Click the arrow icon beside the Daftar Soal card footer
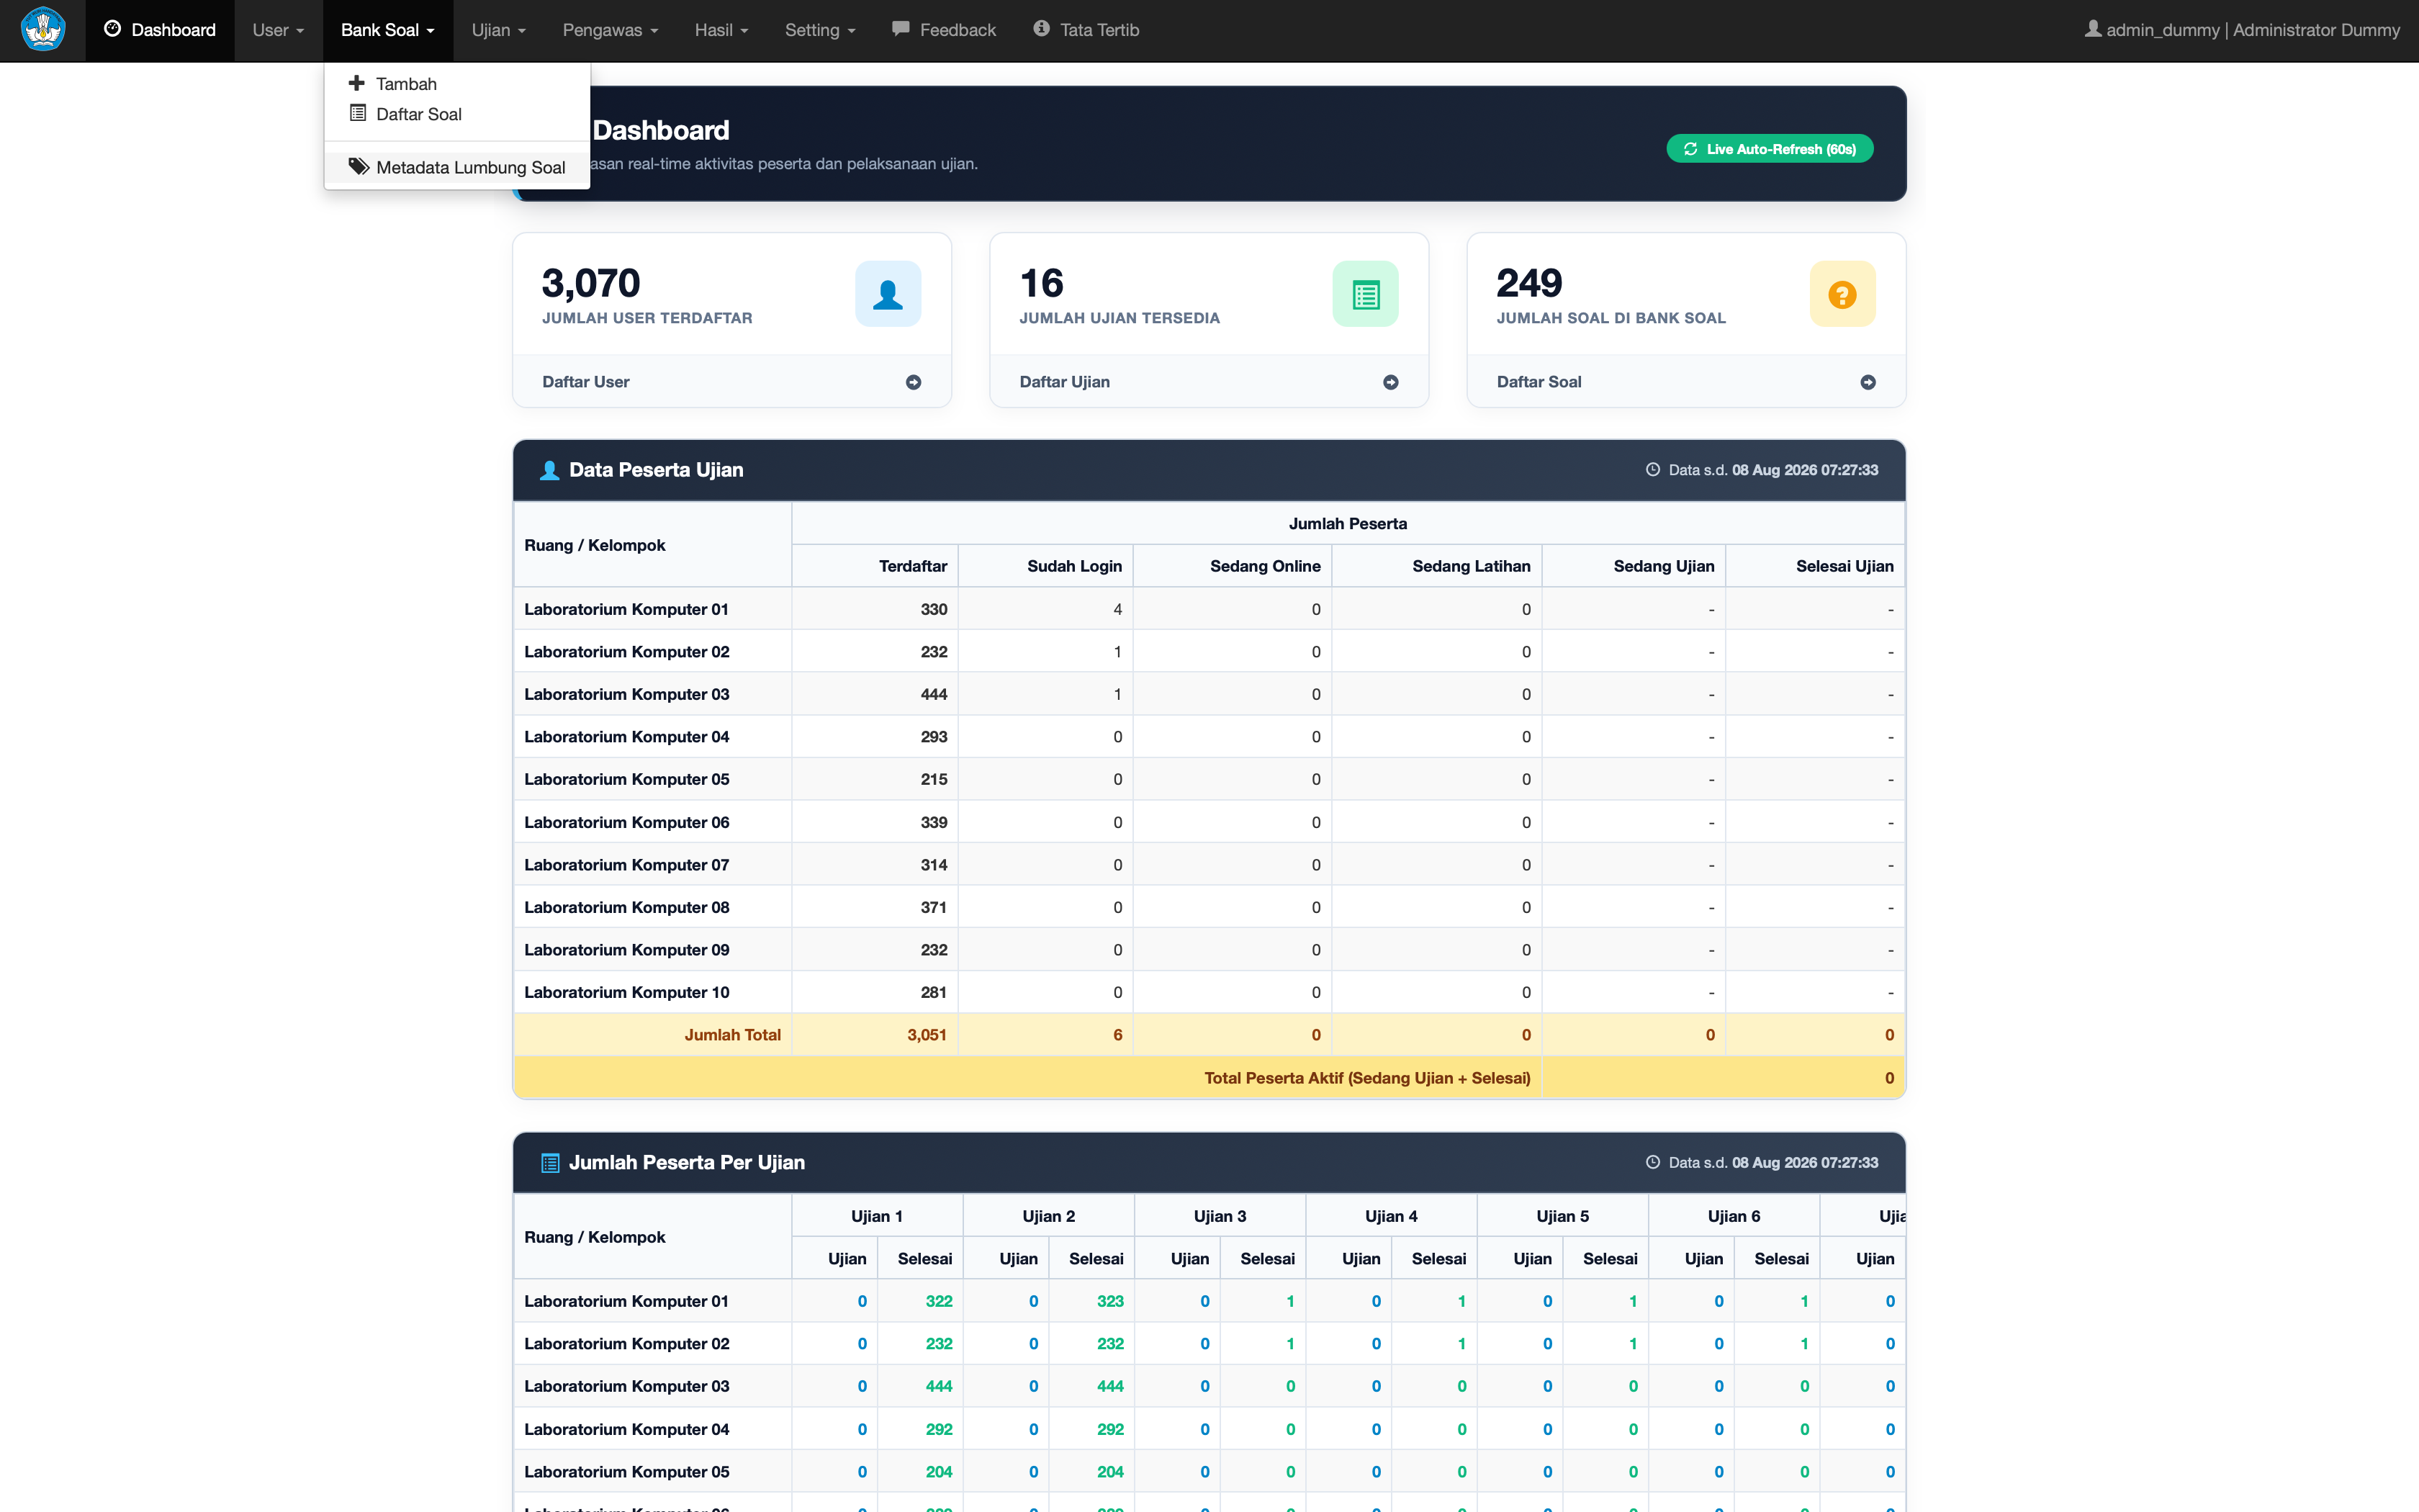 click(x=1868, y=382)
